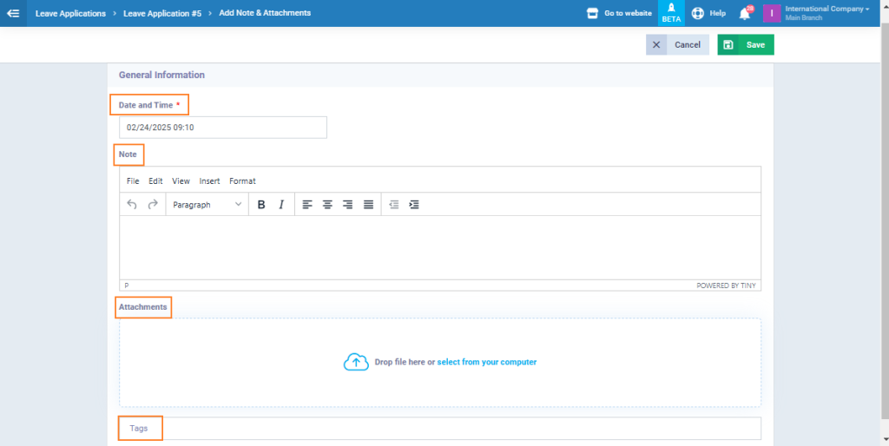Justify note text
Screen dimensions: 889x446
[x=368, y=205]
